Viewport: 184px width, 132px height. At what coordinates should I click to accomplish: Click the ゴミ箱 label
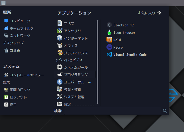click(x=15, y=50)
